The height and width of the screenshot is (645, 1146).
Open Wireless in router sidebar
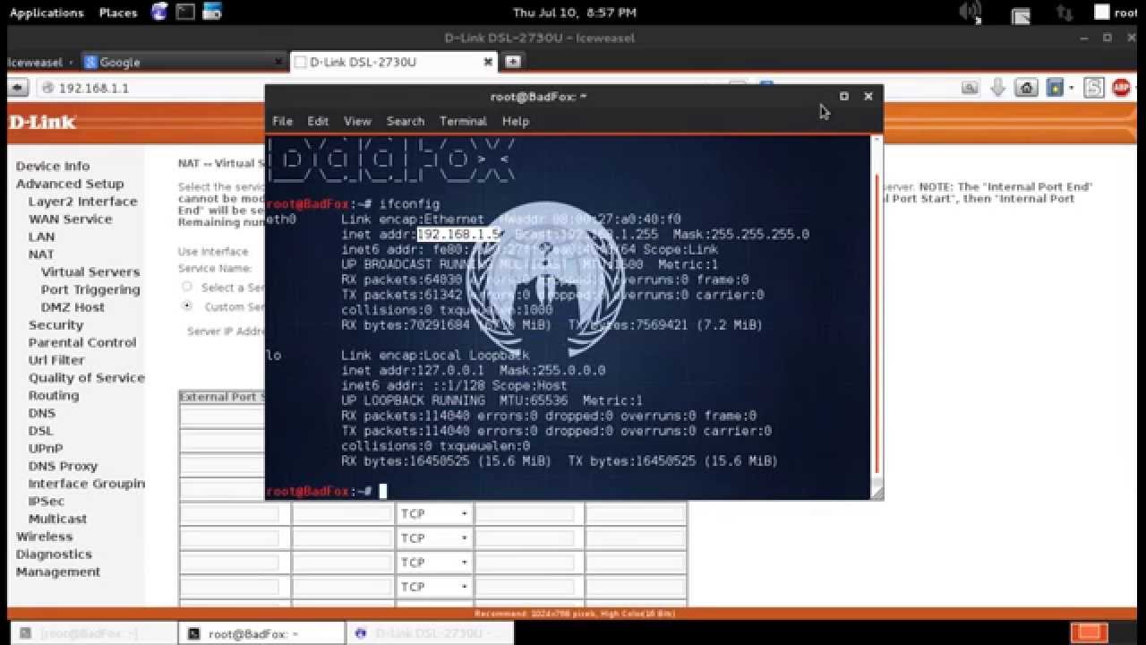pyautogui.click(x=44, y=537)
